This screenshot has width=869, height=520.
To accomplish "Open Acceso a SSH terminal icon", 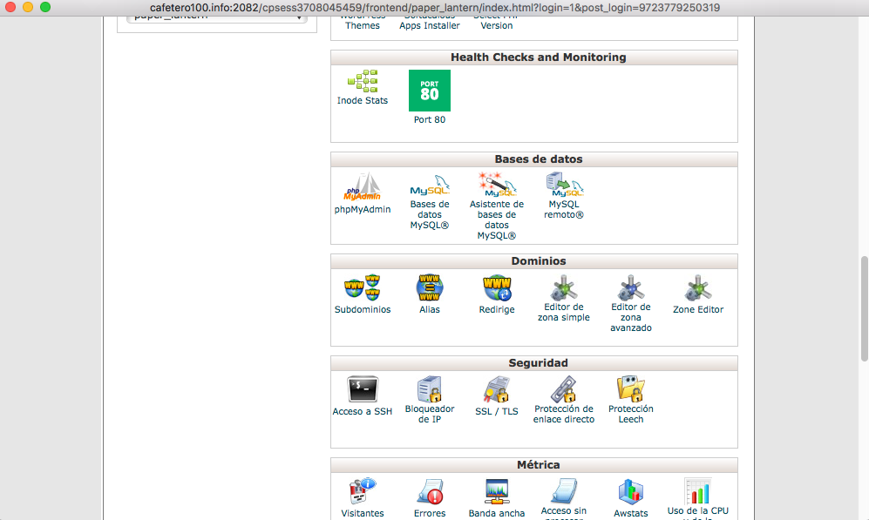I will tap(363, 389).
